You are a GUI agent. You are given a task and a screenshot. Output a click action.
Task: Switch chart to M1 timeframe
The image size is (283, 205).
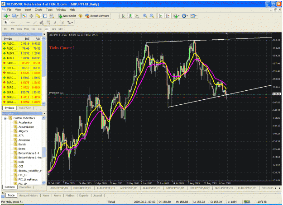(x=6, y=29)
